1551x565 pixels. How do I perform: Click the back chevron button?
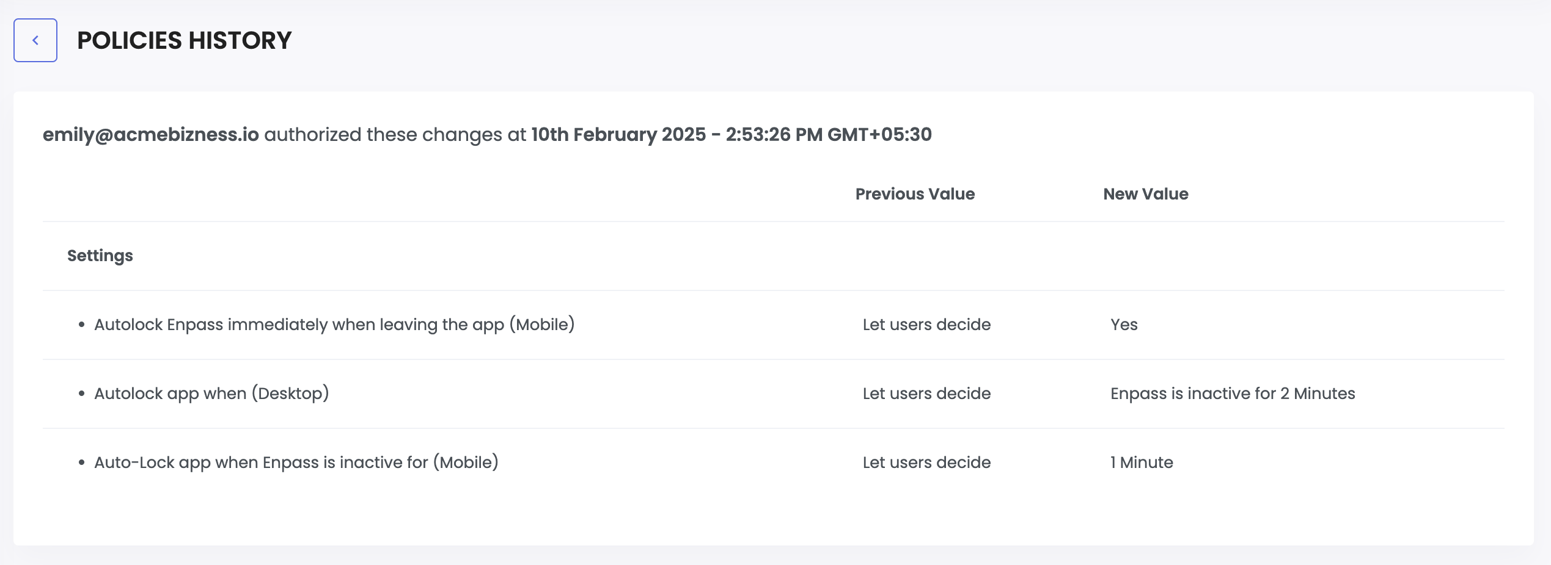(35, 40)
